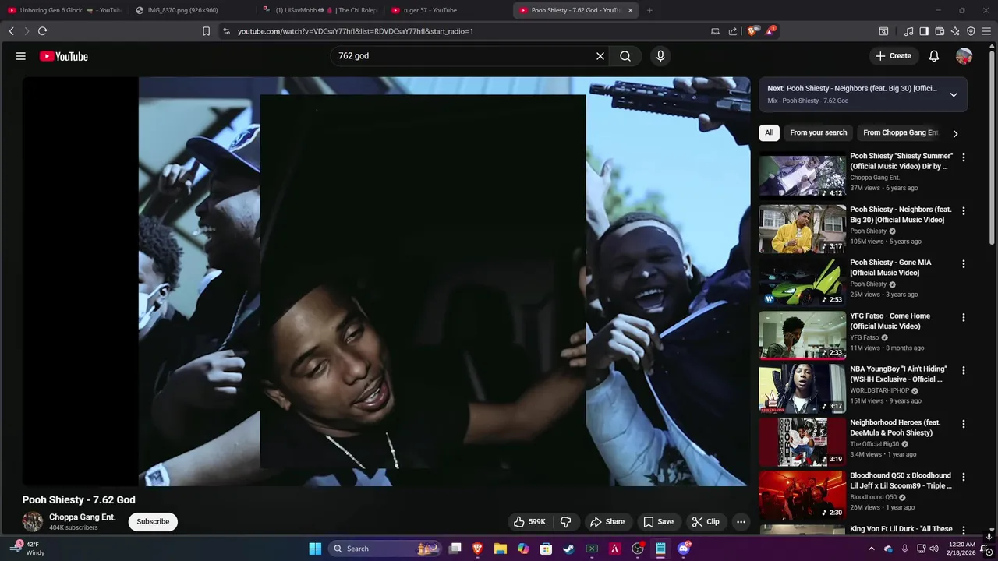Open the YouTube hamburger guide menu

point(21,56)
